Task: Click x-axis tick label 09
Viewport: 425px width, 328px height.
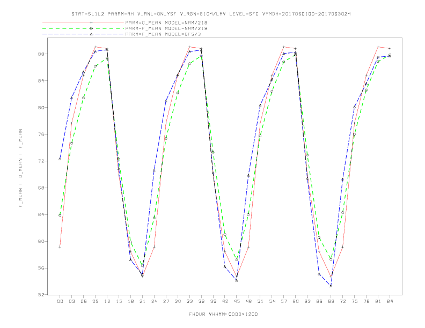Action: tap(95, 301)
